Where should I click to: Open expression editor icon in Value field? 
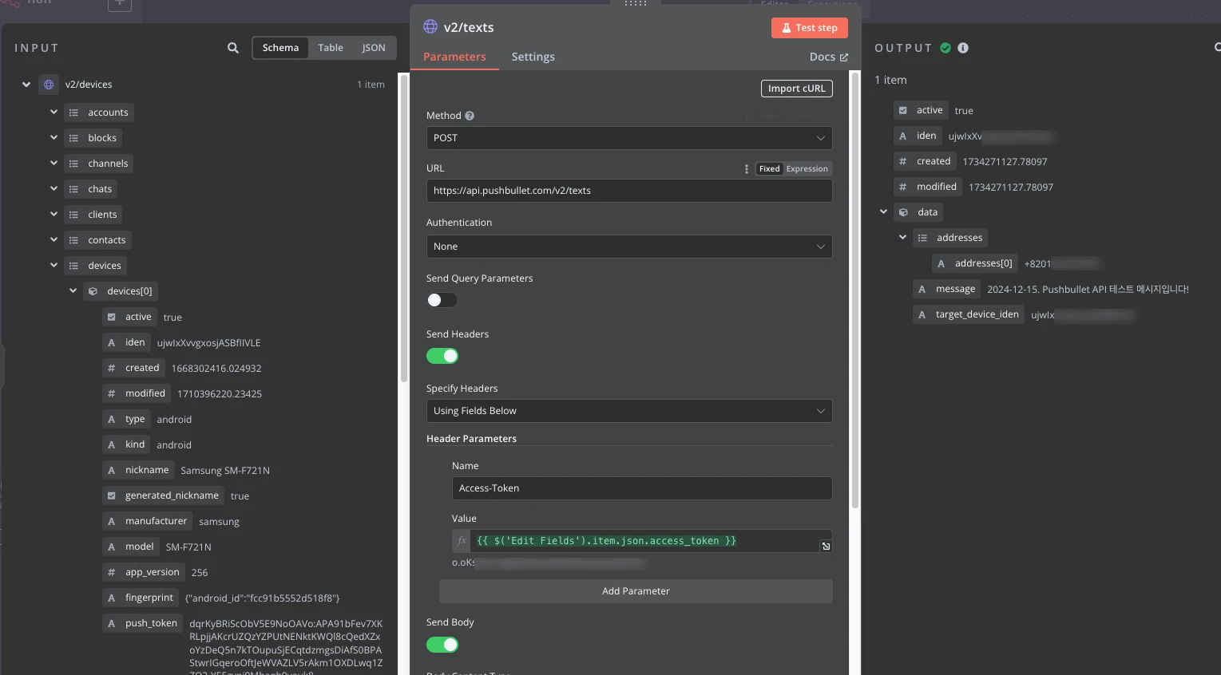coord(826,547)
